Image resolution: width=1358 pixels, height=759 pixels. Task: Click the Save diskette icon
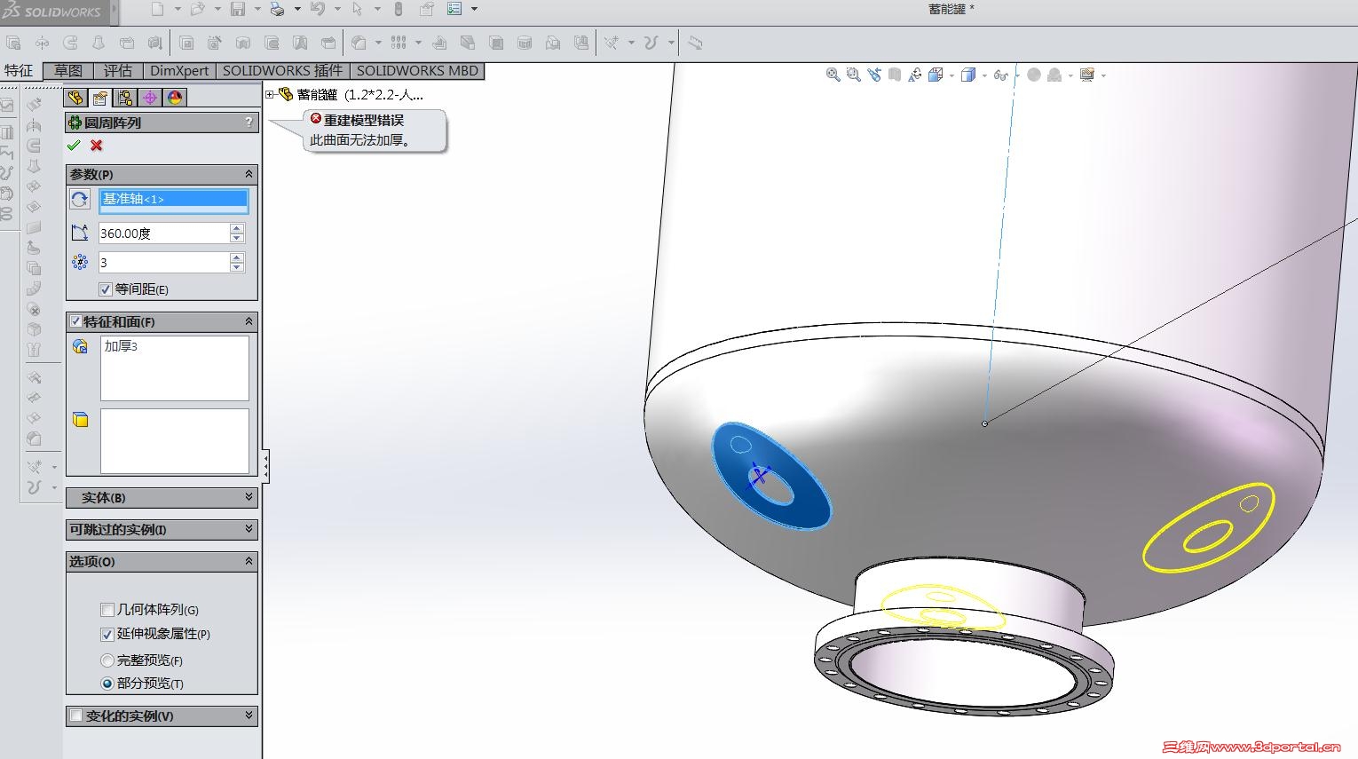(237, 9)
